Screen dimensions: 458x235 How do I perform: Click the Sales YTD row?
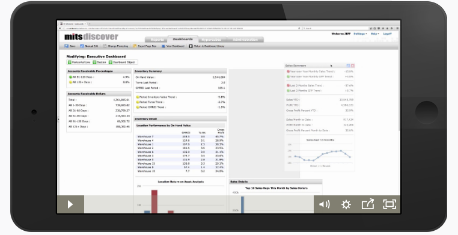[x=320, y=100]
